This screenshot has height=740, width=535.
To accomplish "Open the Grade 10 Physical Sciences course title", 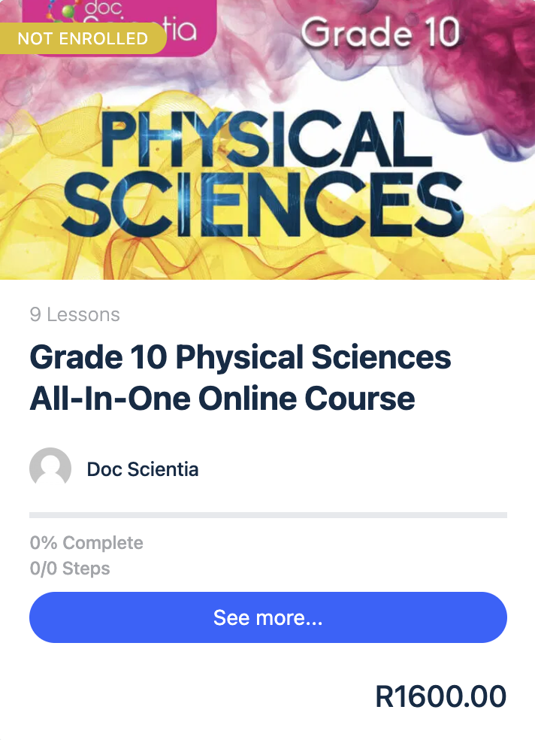I will [240, 357].
